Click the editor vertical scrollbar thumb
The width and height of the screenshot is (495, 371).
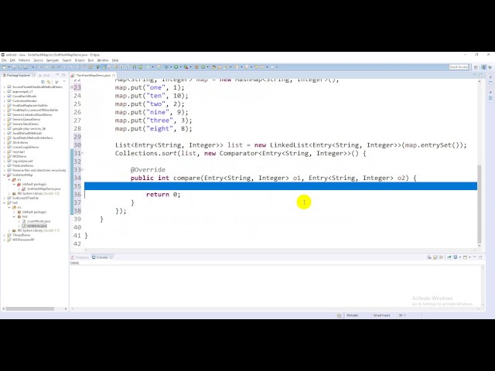pos(480,203)
